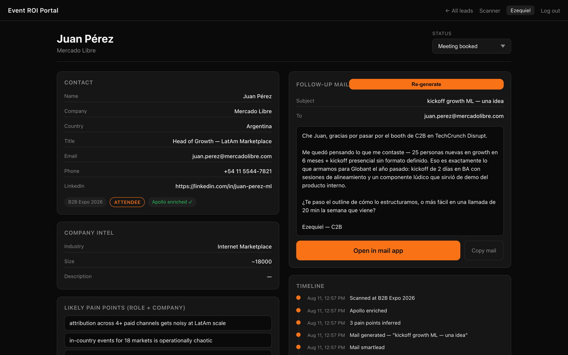568x355 pixels.
Task: Click inside the follow-up mail body text
Action: pos(400,181)
